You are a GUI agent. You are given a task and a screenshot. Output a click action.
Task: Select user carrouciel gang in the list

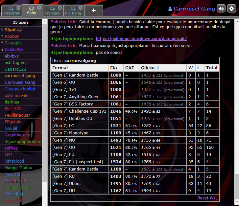(x=21, y=76)
